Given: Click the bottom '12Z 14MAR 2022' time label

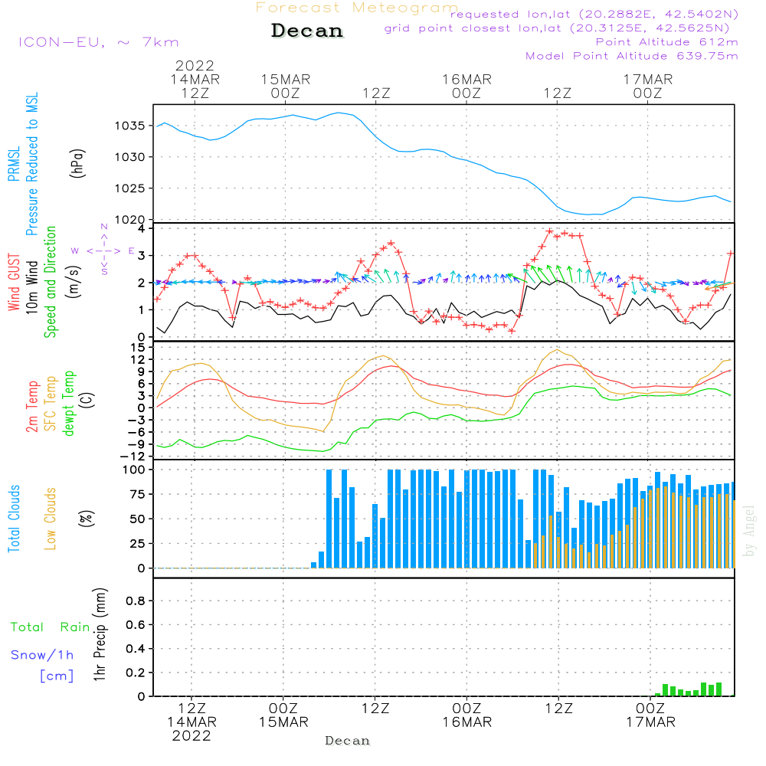Looking at the screenshot, I should click(x=191, y=722).
